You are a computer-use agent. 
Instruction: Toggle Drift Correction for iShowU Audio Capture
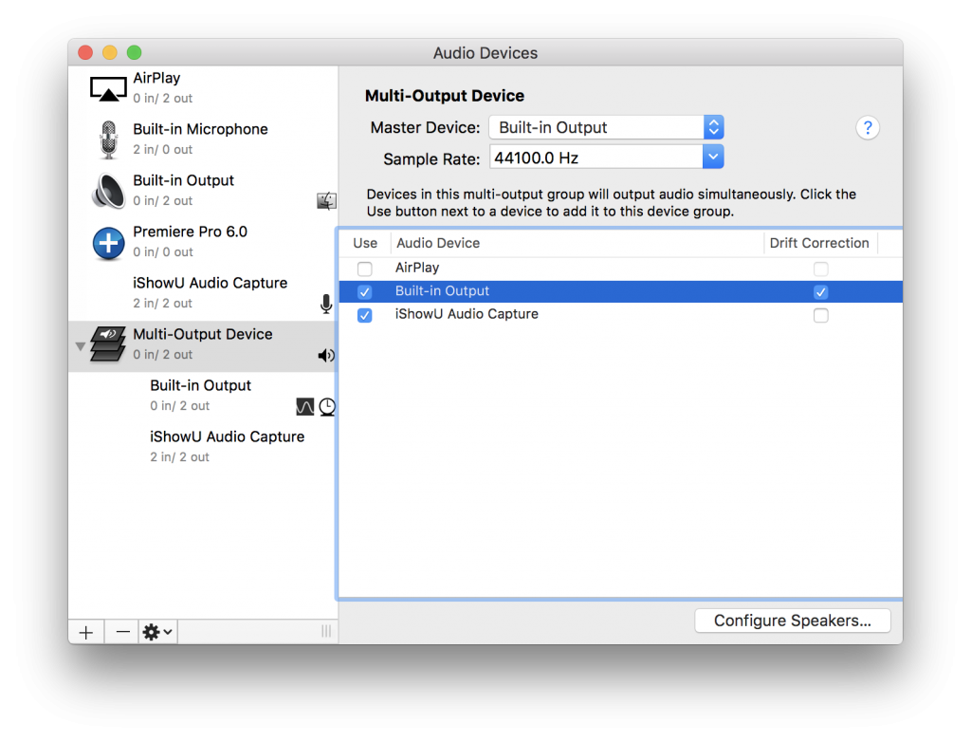(x=820, y=315)
